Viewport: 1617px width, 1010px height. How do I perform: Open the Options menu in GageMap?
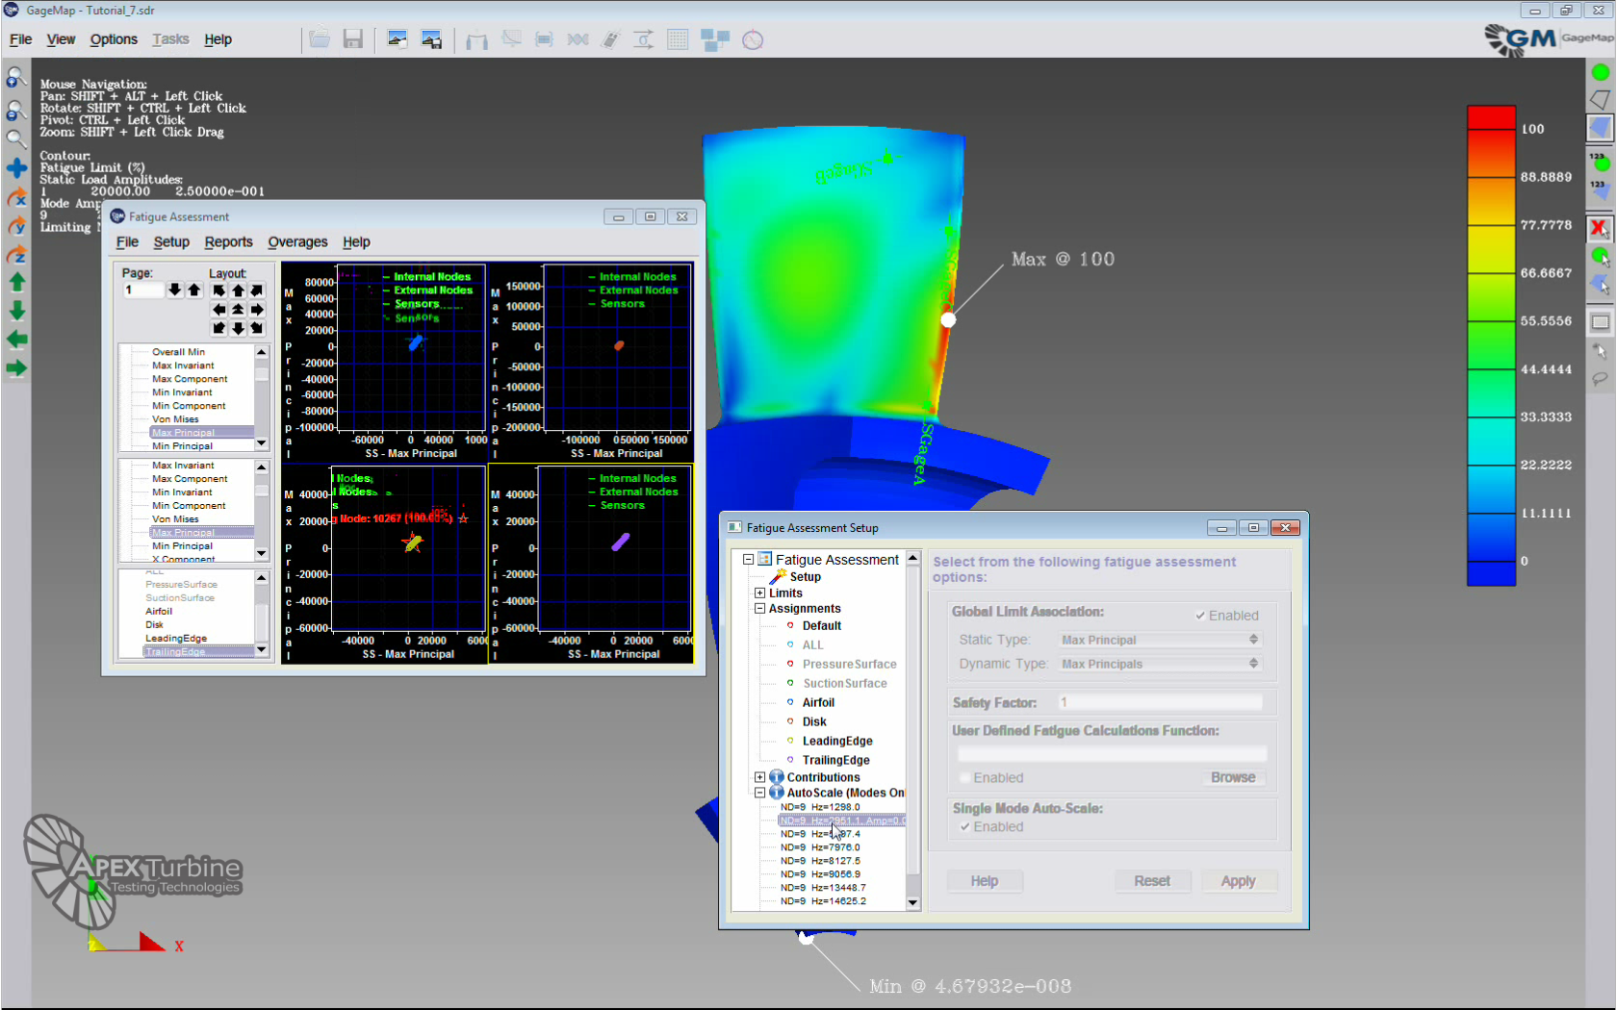(x=114, y=39)
